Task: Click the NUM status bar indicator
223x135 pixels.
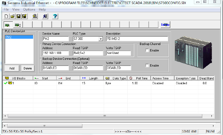Action: 210,131
